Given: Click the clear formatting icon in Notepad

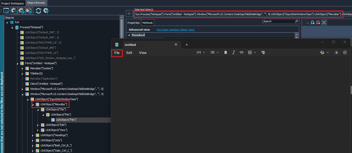Looking at the screenshot, I should pos(263,52).
